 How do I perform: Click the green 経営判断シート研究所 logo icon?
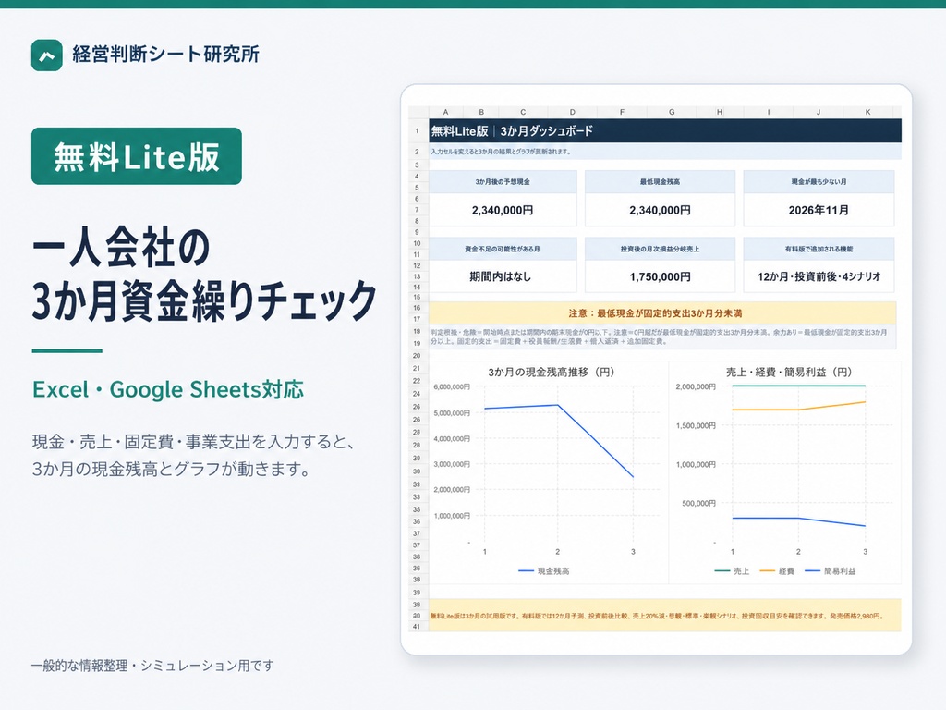46,55
